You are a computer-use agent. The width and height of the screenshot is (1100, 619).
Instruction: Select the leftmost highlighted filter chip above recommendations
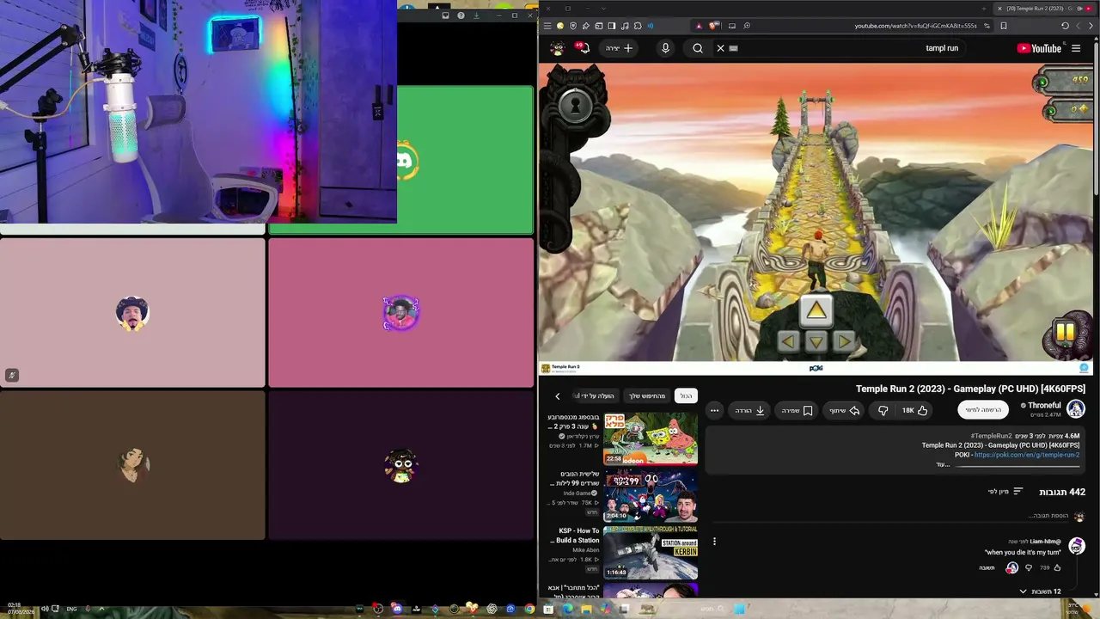[x=686, y=395]
